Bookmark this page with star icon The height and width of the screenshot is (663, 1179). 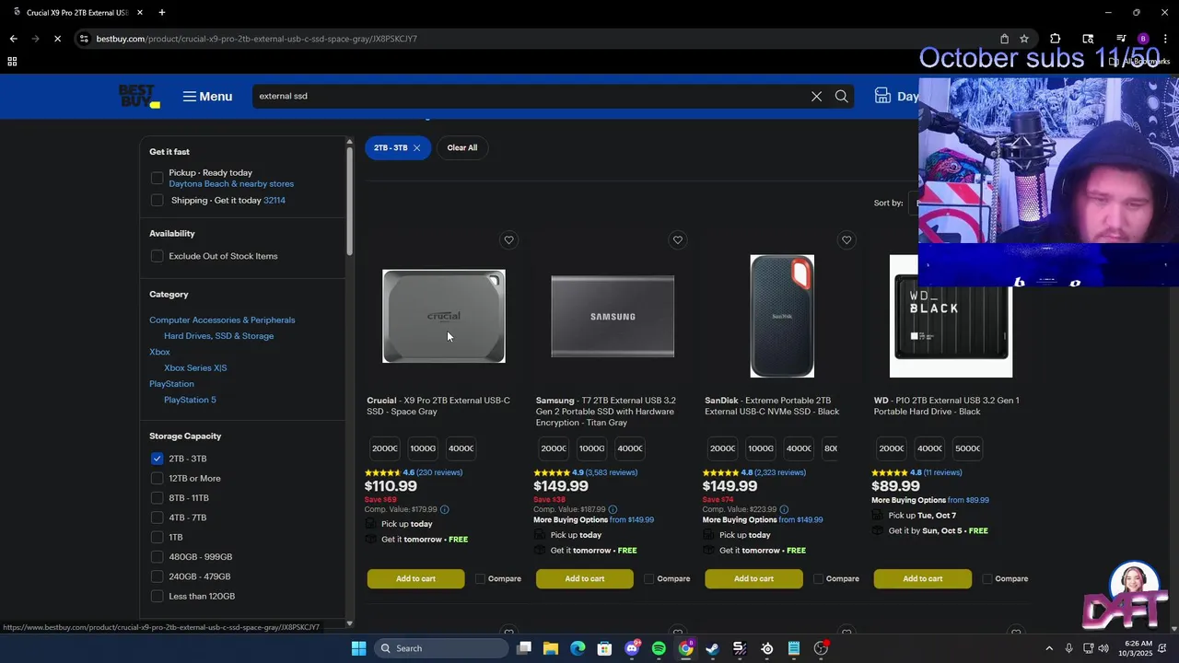coord(1024,39)
